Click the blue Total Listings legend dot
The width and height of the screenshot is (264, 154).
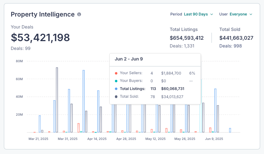pos(116,89)
